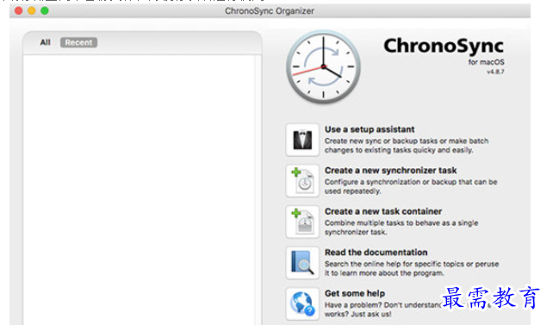Open the Use a setup assistant title
547x325 pixels.
point(370,129)
